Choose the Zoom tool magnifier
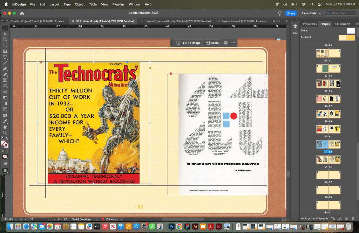 [x=5, y=133]
